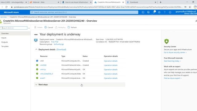Open Directory and subscription filter icon

point(148,12)
